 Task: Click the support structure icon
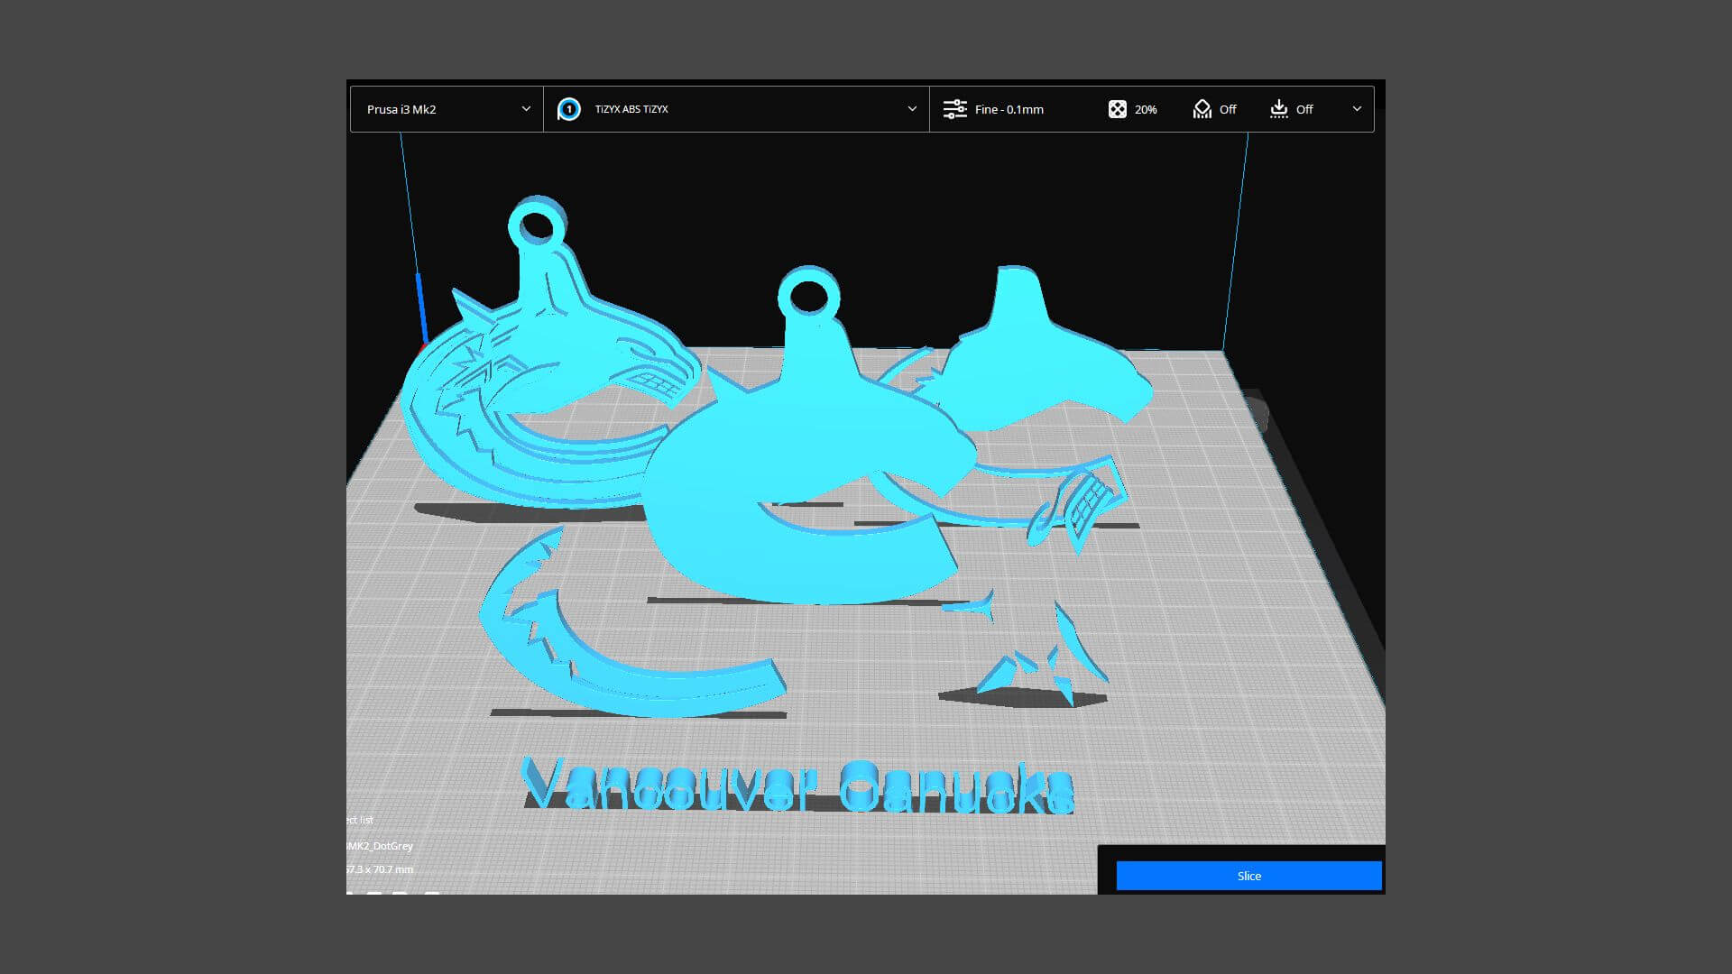pos(1202,109)
